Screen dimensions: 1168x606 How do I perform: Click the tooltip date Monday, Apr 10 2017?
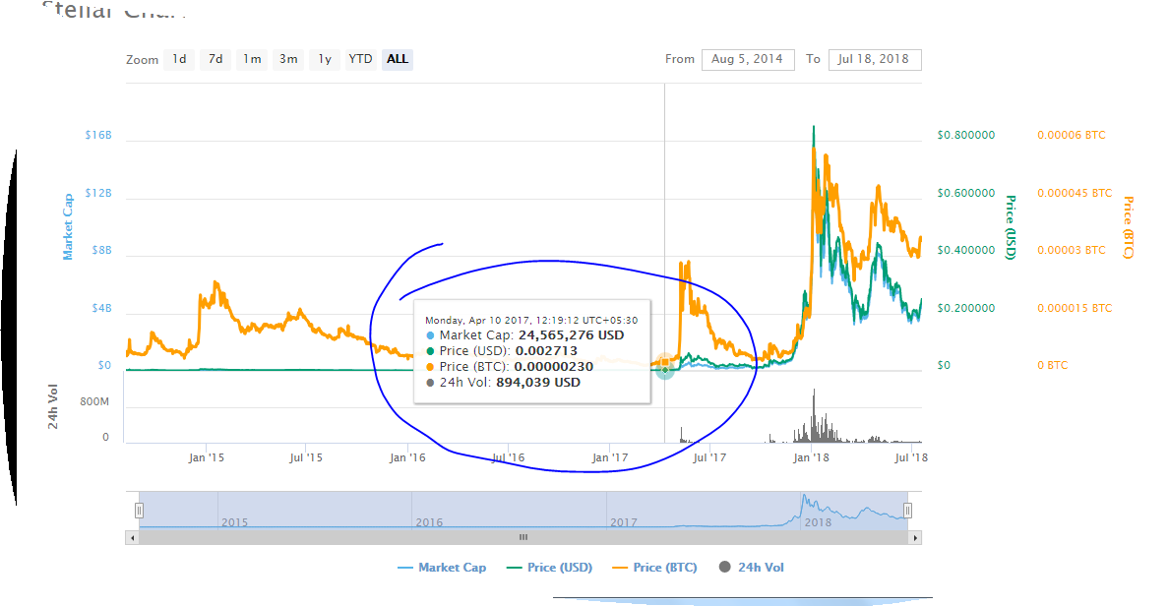click(479, 320)
